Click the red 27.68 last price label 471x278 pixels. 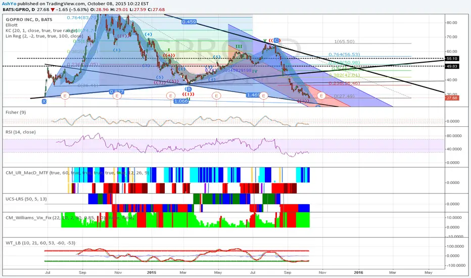coord(452,98)
